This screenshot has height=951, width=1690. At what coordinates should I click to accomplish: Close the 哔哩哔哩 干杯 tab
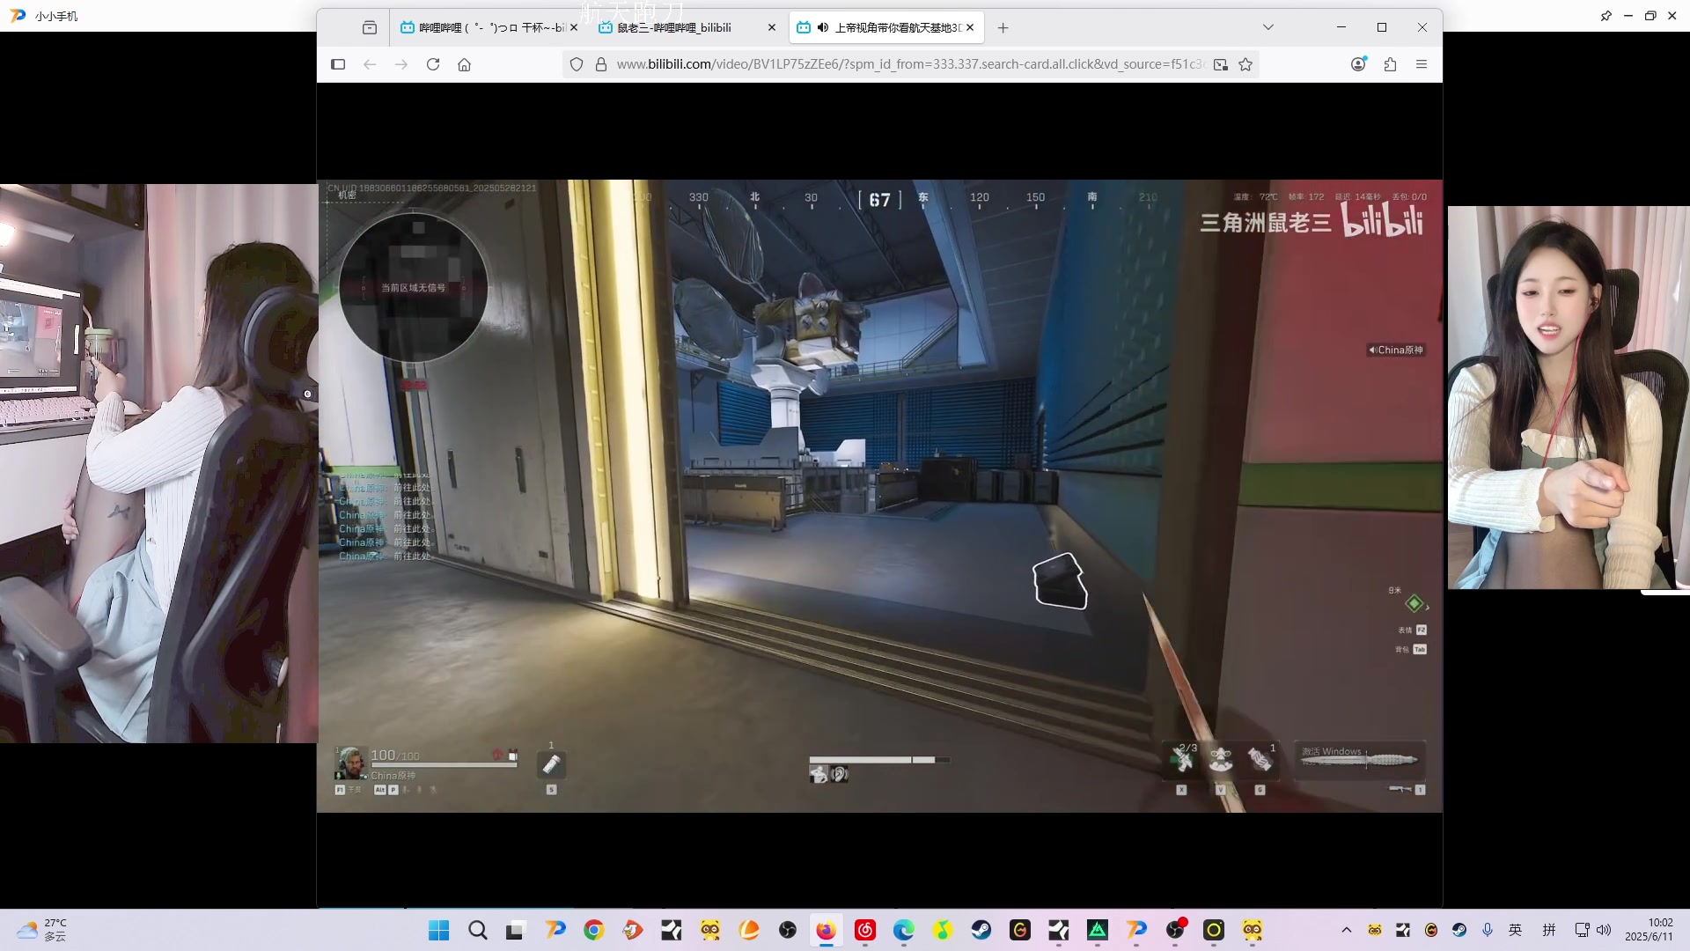click(x=574, y=27)
